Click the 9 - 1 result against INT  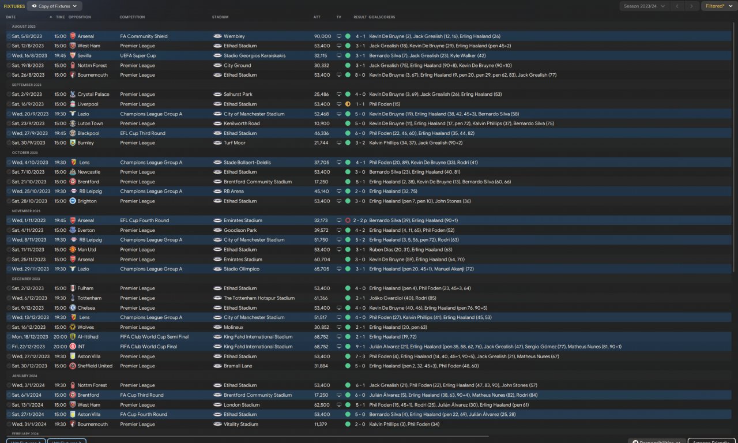(x=360, y=347)
